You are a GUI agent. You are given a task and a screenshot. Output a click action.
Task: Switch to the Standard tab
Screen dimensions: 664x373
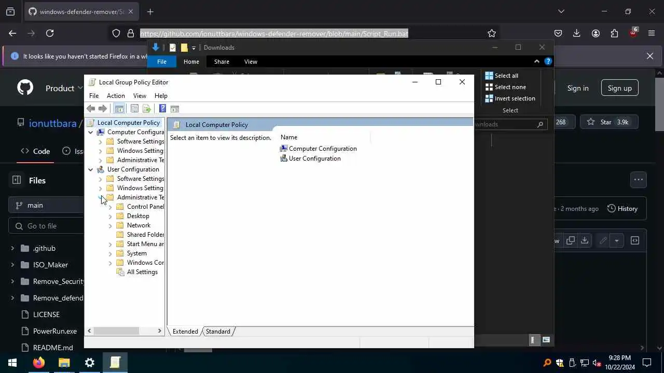[x=218, y=332]
